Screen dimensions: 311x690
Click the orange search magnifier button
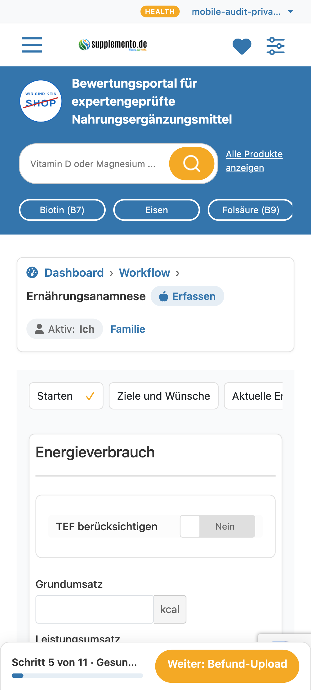192,164
